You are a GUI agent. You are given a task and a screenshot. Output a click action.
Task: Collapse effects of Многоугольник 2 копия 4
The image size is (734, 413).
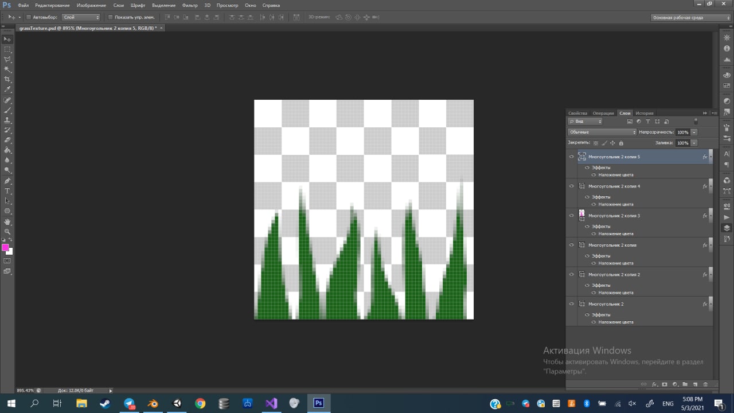[710, 186]
